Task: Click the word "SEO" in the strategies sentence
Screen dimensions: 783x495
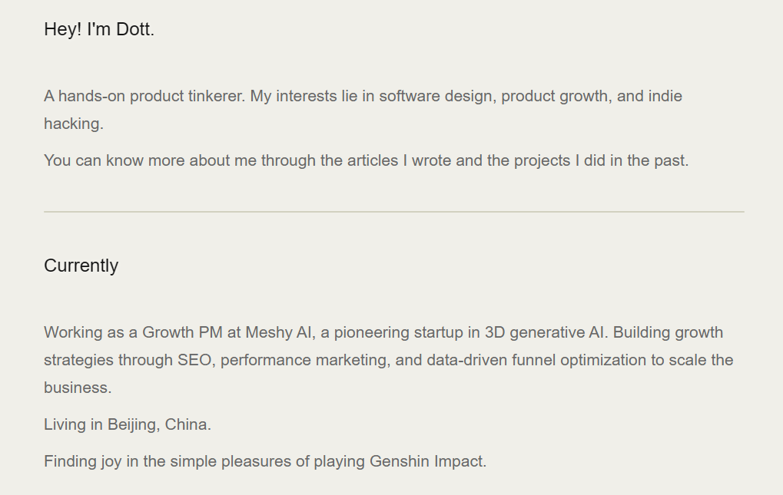Action: tap(194, 360)
